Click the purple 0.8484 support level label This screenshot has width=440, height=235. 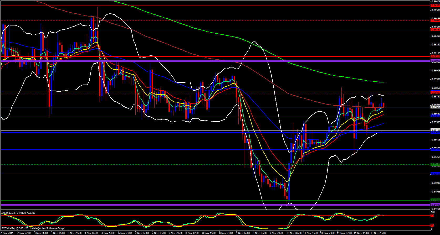[x=435, y=205]
